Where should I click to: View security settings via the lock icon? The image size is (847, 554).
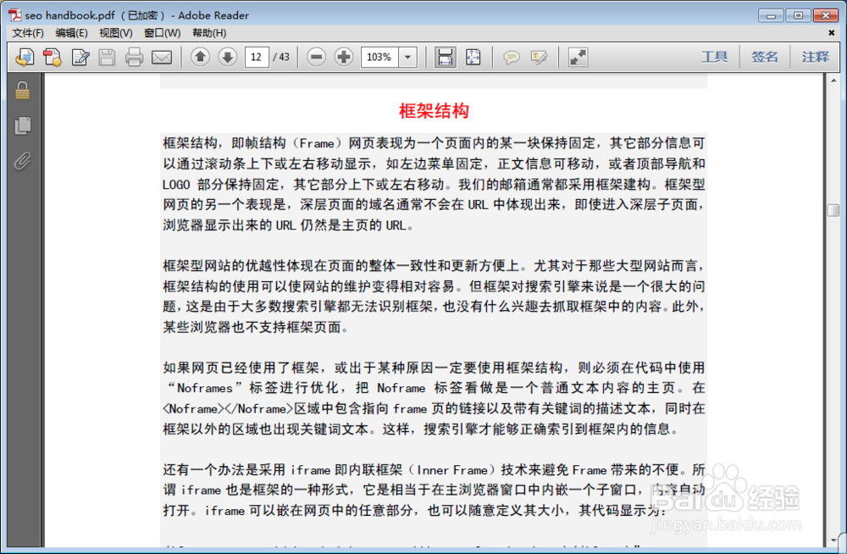pyautogui.click(x=23, y=90)
